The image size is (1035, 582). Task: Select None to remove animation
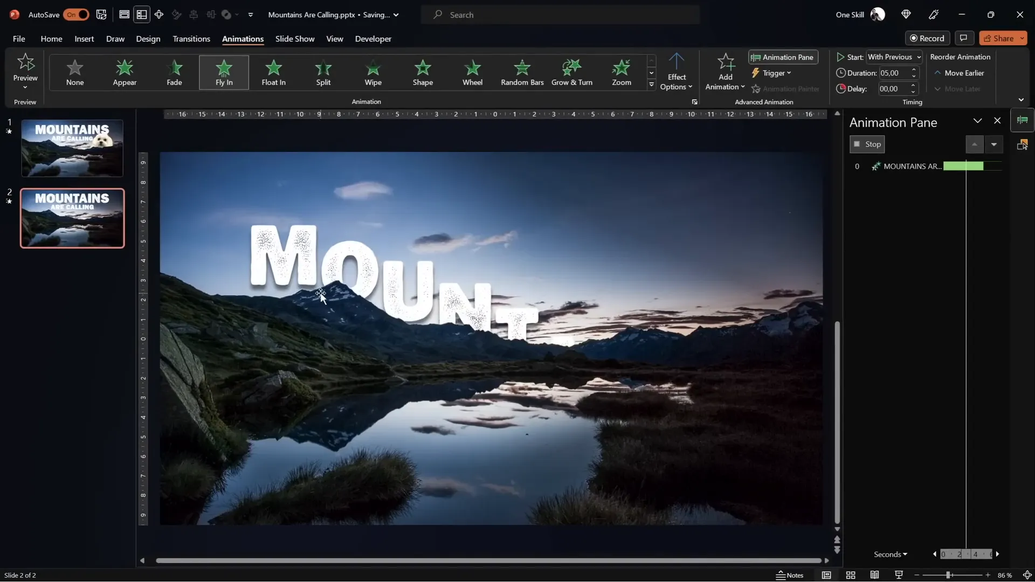click(x=75, y=72)
